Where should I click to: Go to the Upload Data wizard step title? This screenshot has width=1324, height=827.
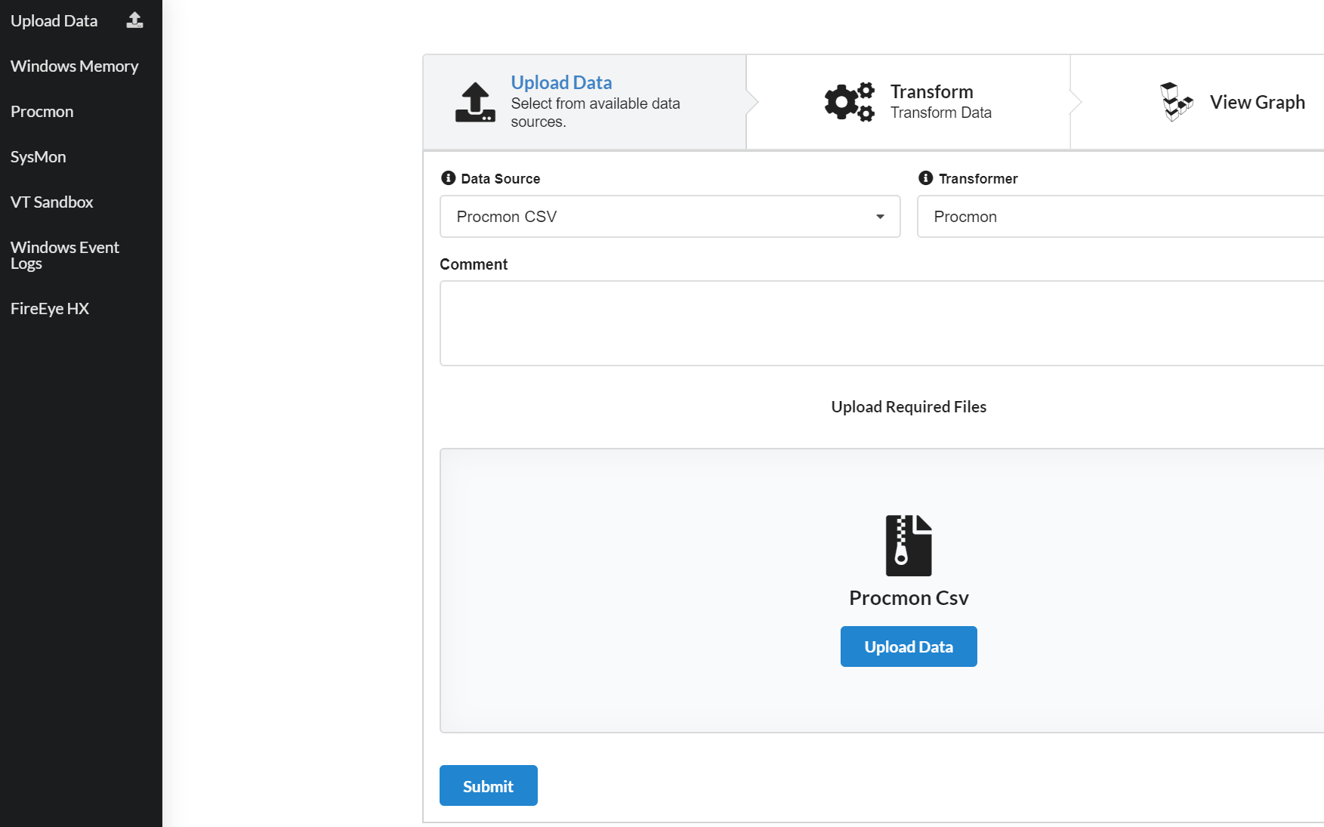561,82
